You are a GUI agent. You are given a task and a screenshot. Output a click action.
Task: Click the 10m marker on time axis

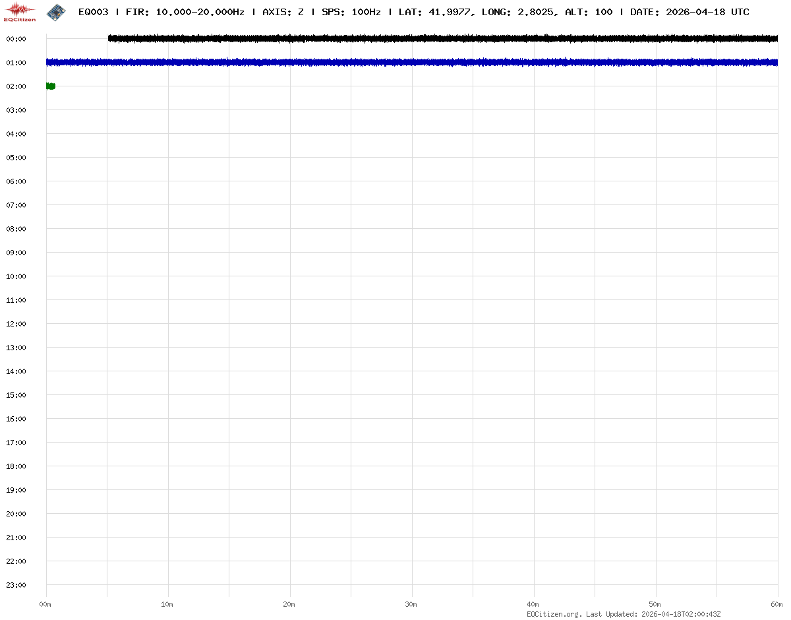click(x=167, y=604)
